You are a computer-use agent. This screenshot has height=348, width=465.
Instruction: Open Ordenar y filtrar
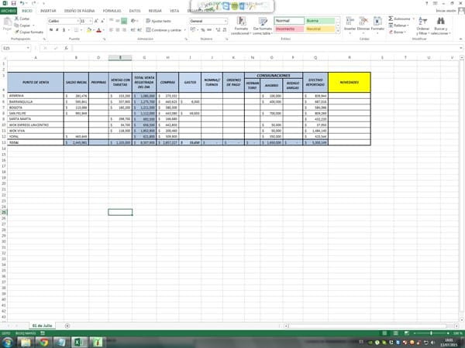422,26
